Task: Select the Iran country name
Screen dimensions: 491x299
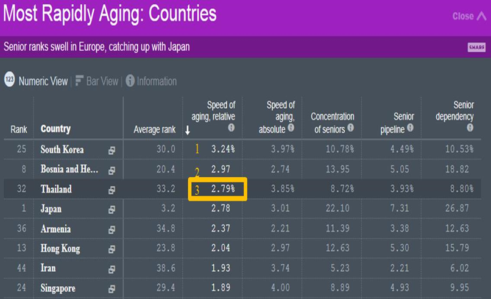Action: click(x=48, y=268)
